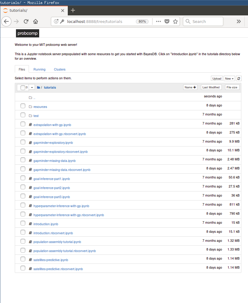Open the resources folder link
This screenshot has height=303, width=248.
(40, 107)
